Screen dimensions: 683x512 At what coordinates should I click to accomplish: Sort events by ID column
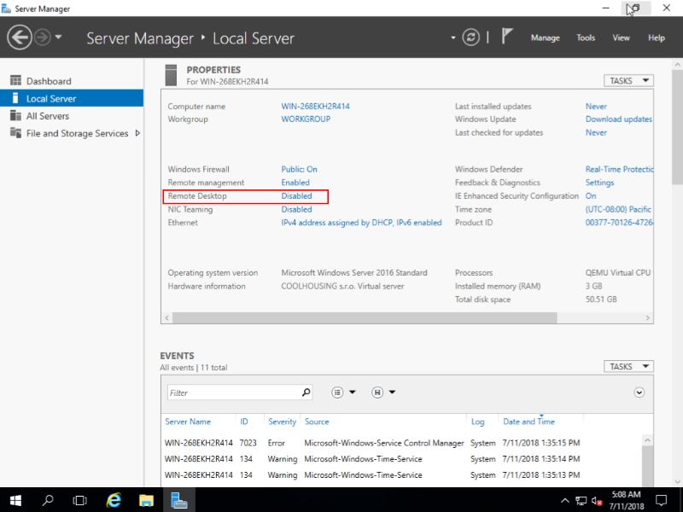244,422
